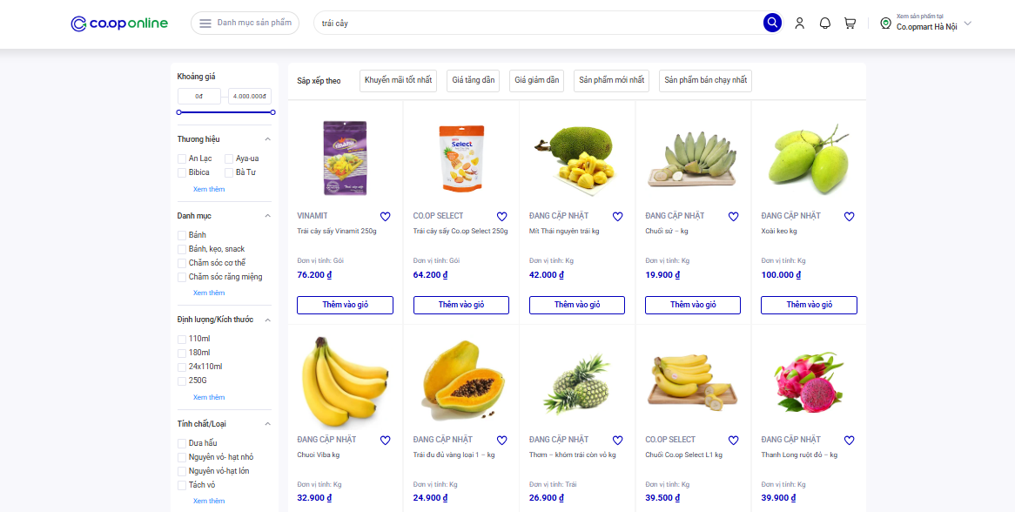Add Chuối sứ to cart
The height and width of the screenshot is (512, 1015).
(x=692, y=305)
